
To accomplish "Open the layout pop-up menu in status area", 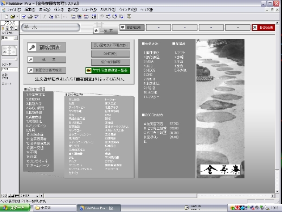I will pyautogui.click(x=10, y=38).
